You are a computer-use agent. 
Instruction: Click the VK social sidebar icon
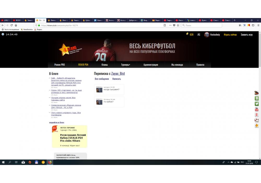tap(257, 98)
